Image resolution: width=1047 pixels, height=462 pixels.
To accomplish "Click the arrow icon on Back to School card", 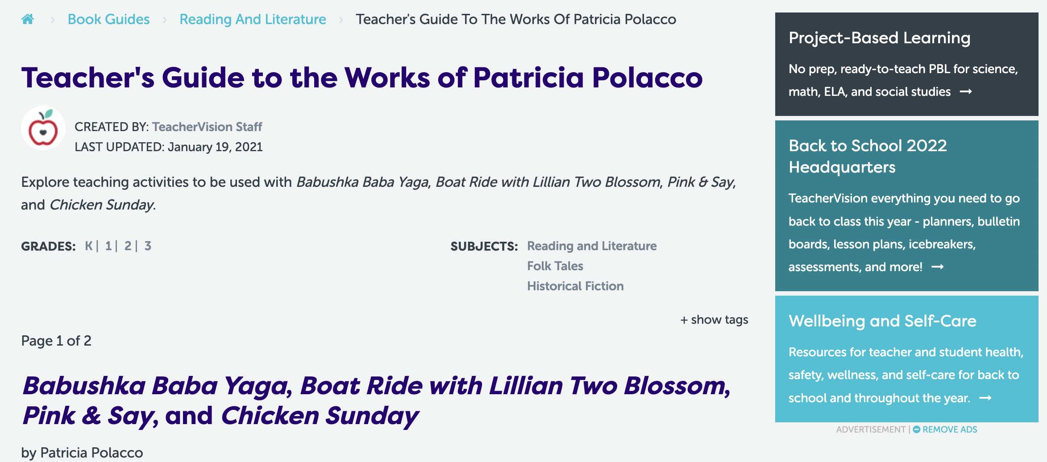I will [x=938, y=267].
